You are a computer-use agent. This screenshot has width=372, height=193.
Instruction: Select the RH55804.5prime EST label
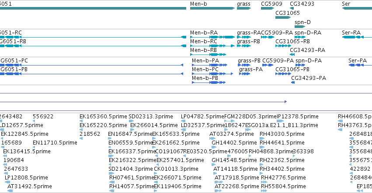coord(283,186)
